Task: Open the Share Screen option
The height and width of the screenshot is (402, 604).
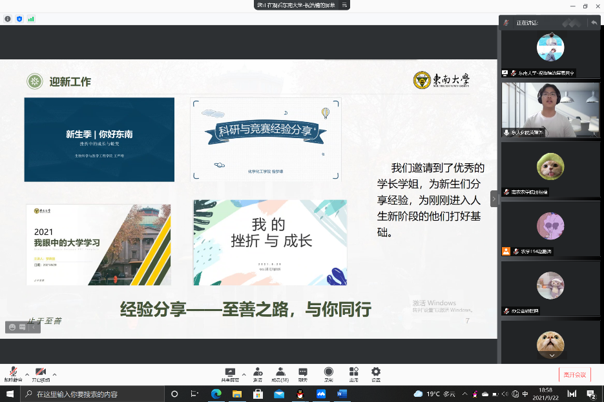Action: coord(229,372)
